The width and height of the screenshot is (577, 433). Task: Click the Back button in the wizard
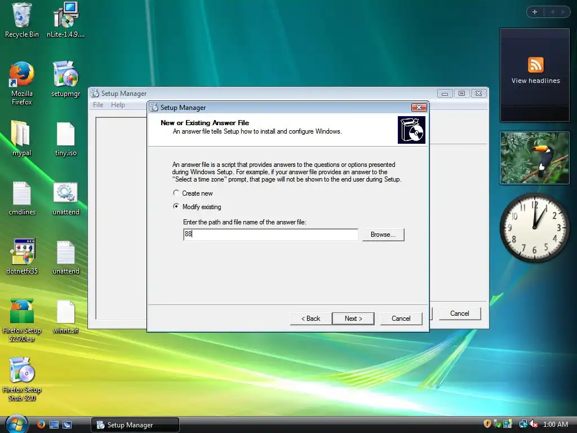(x=310, y=319)
